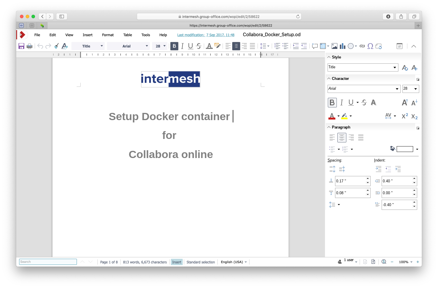Open the English (USA) language dropdown

tap(234, 262)
